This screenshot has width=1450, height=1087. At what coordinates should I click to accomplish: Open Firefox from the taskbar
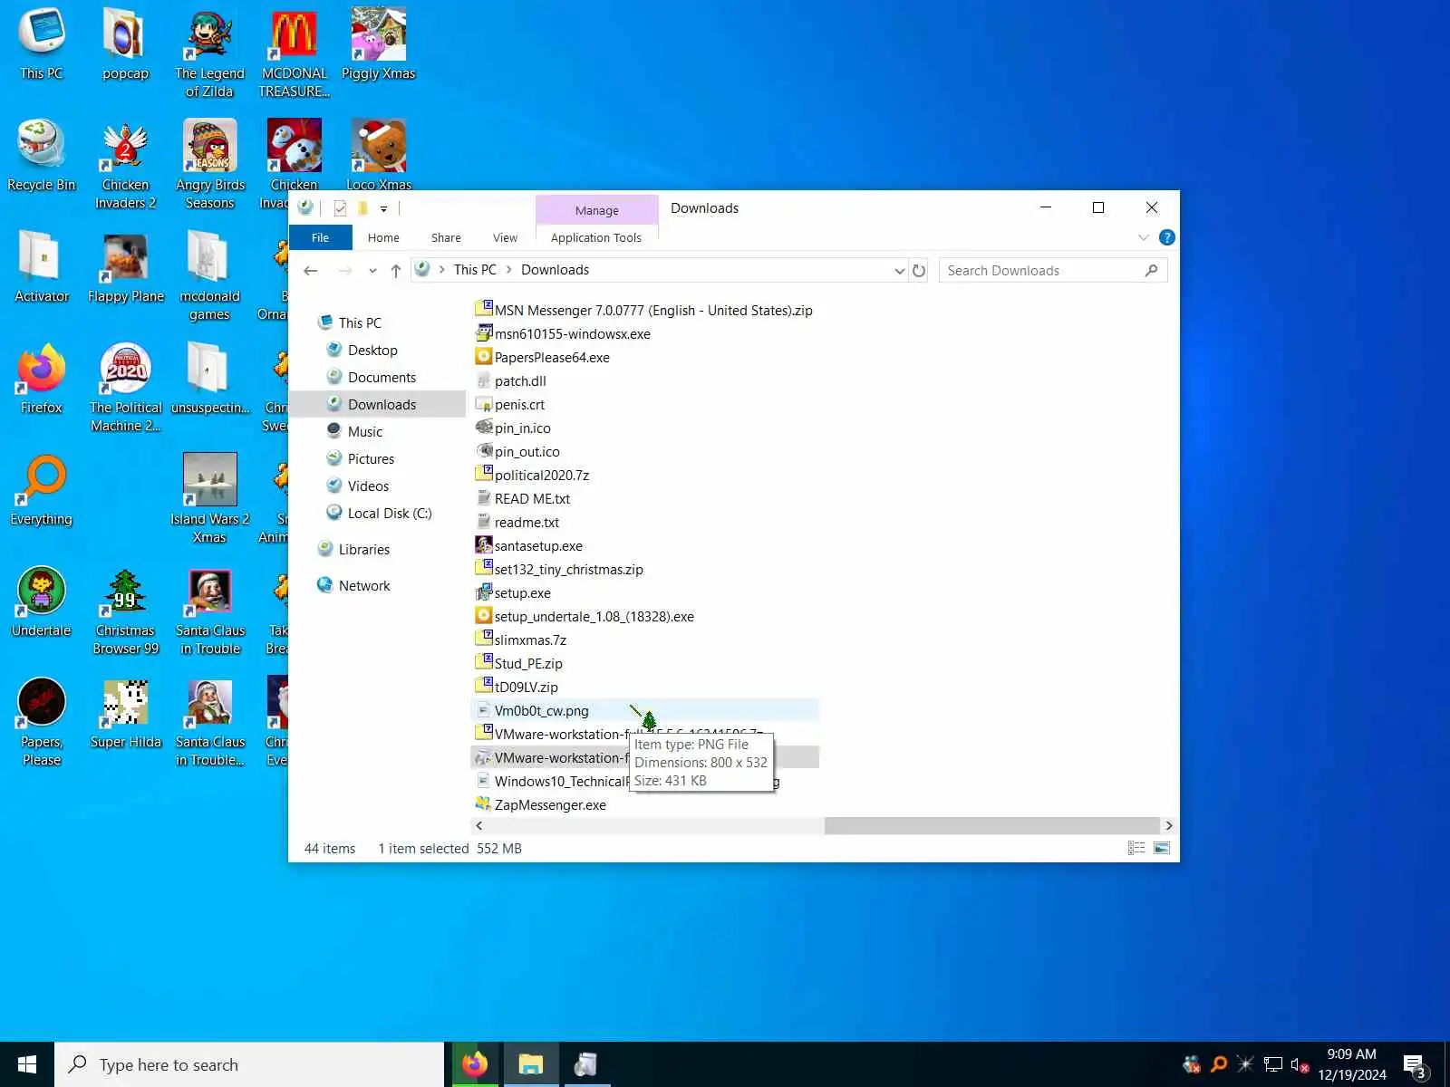(474, 1064)
